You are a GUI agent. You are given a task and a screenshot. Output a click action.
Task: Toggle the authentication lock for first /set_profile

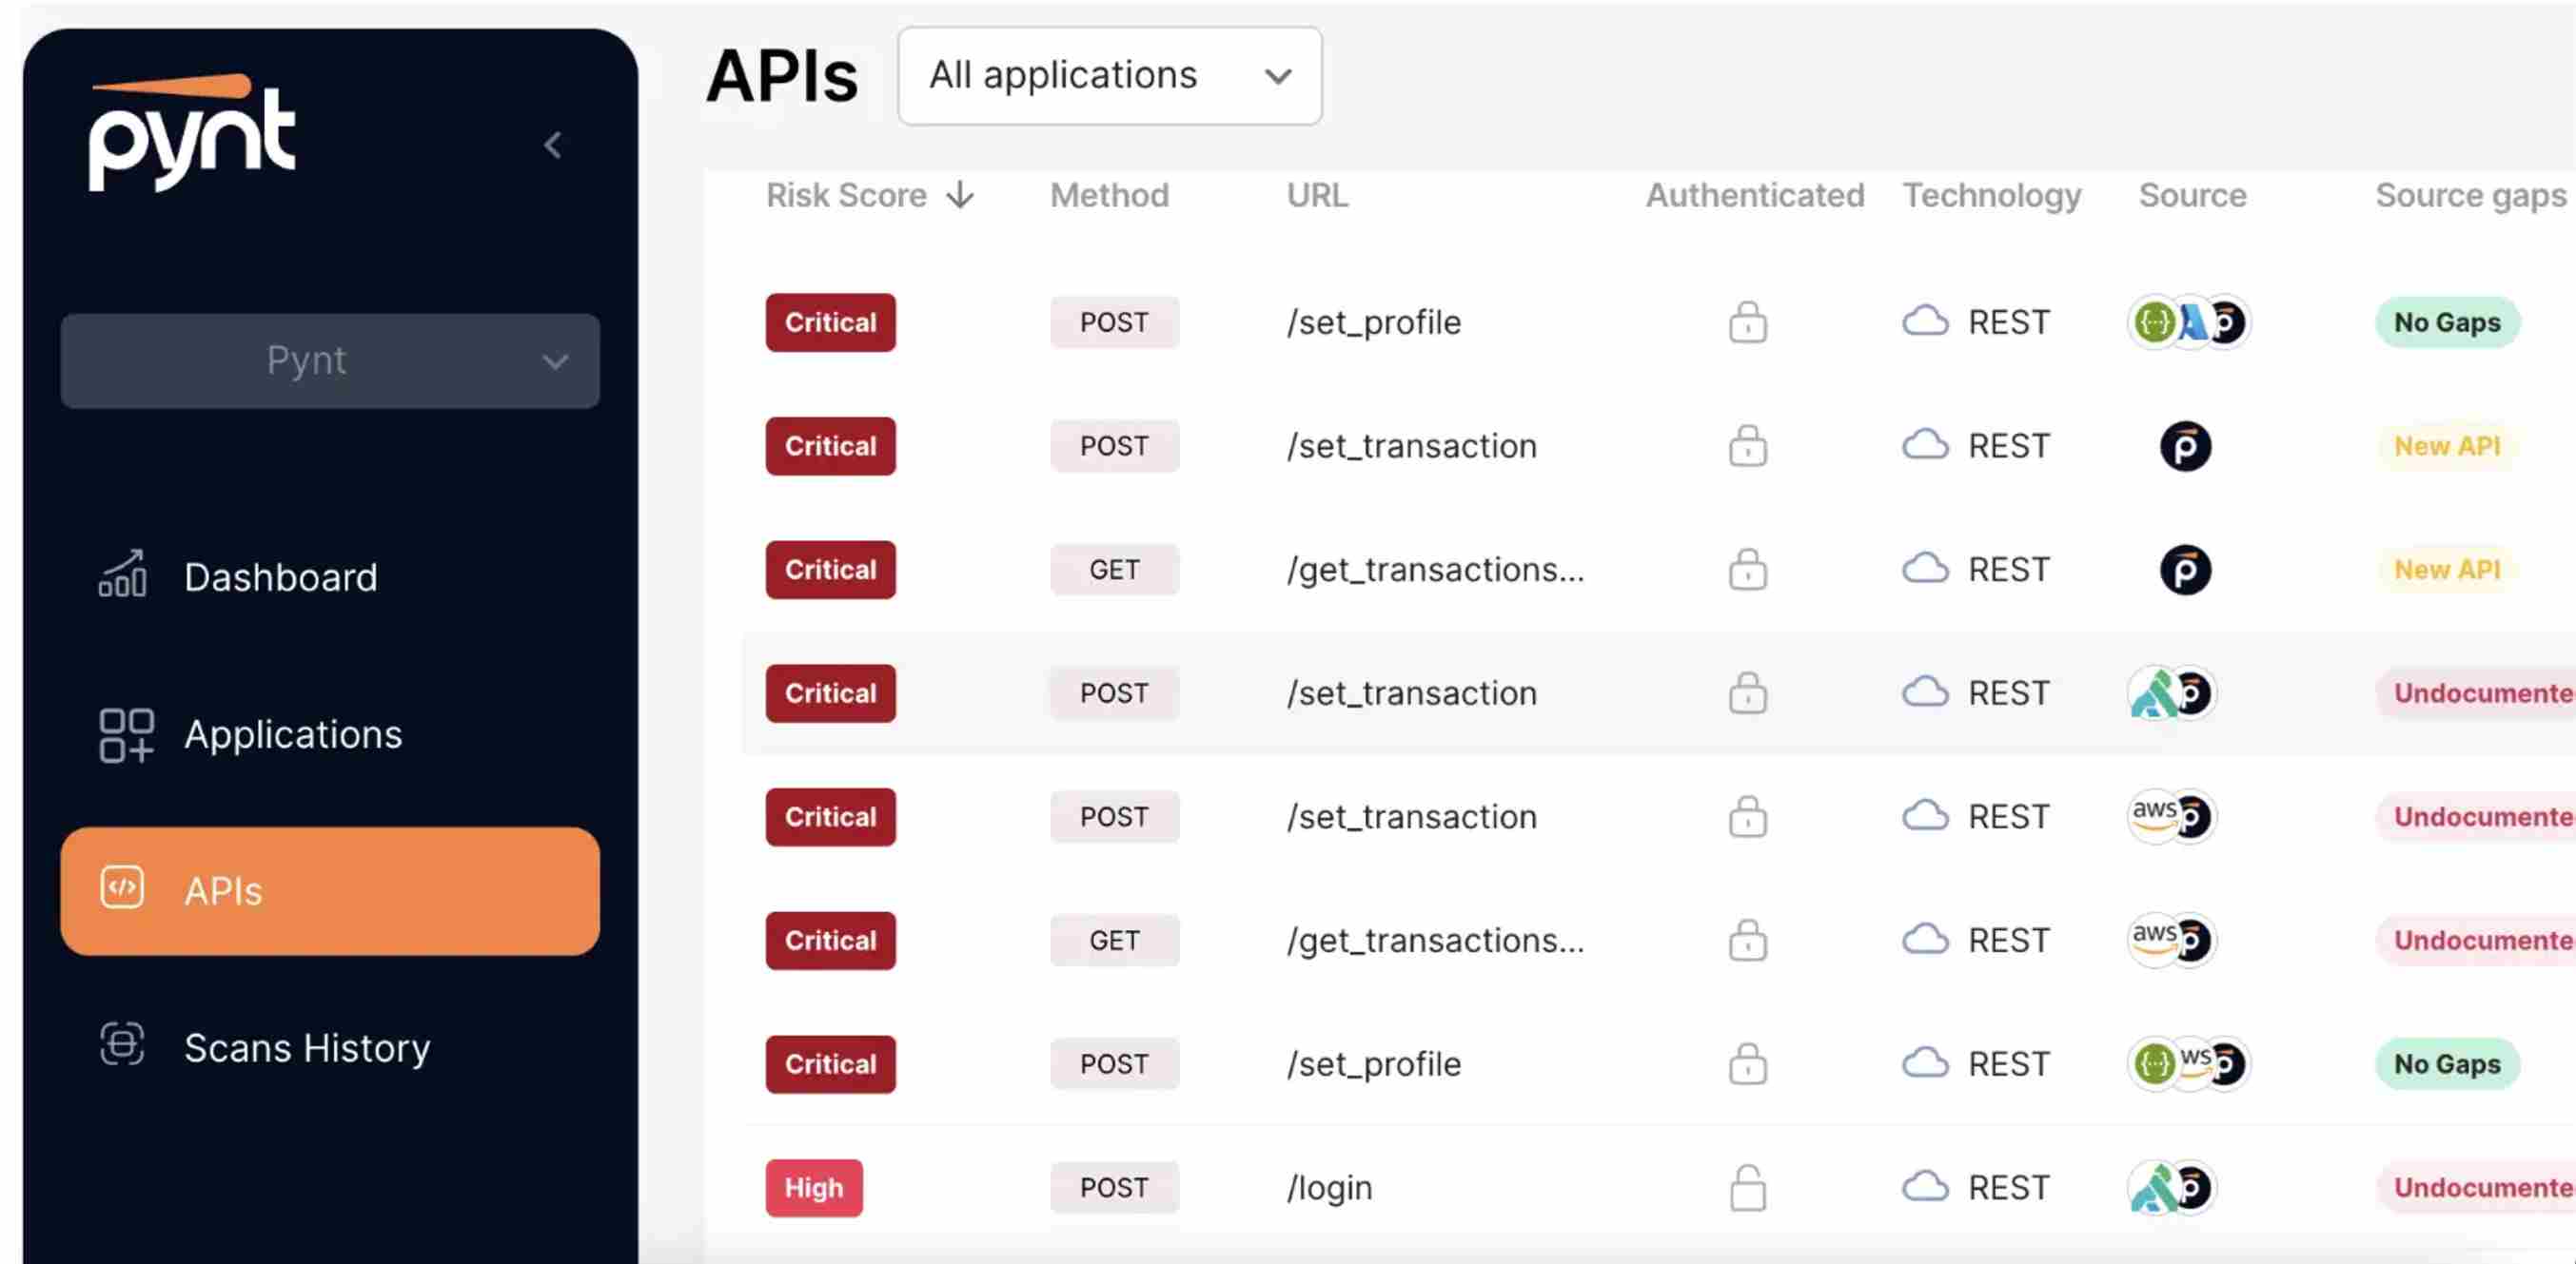coord(1747,321)
